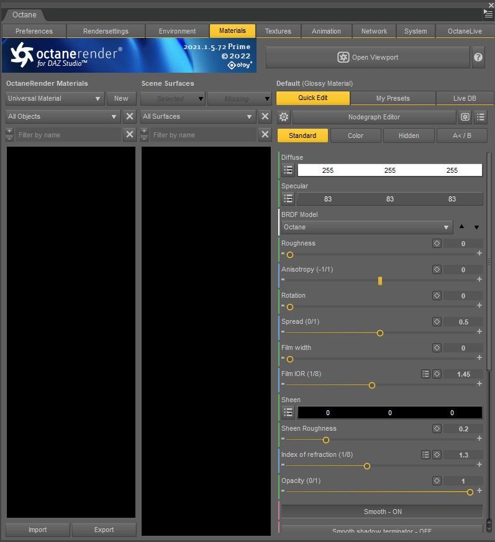The height and width of the screenshot is (542, 495).
Task: Open the My Presets tab
Action: point(393,98)
